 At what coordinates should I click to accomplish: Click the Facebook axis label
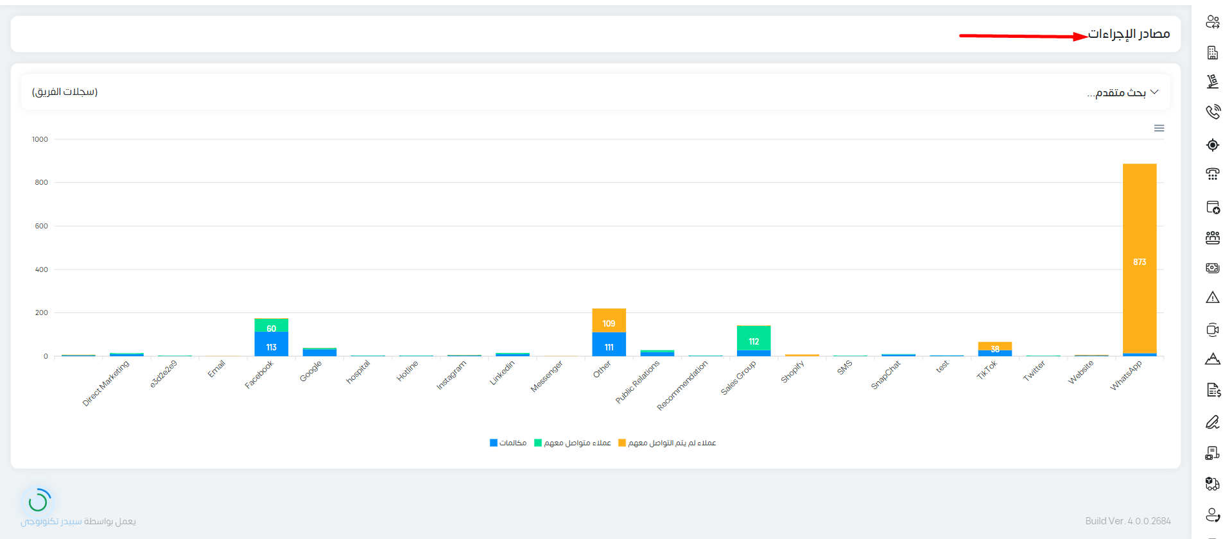259,375
